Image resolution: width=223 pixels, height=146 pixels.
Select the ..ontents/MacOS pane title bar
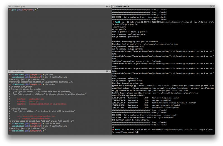(163, 6)
